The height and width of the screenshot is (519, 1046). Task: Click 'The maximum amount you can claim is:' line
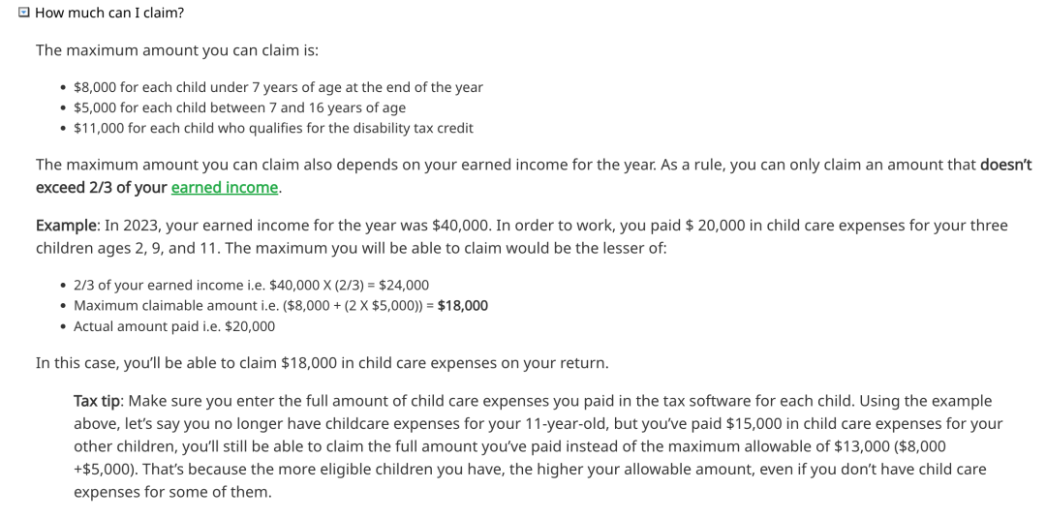pyautogui.click(x=177, y=50)
